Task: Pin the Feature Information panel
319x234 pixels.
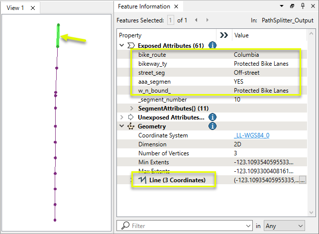Action: tap(301, 6)
